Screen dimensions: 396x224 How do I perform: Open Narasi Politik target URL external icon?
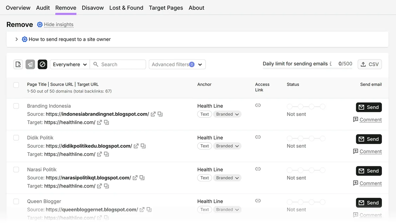tap(100, 186)
